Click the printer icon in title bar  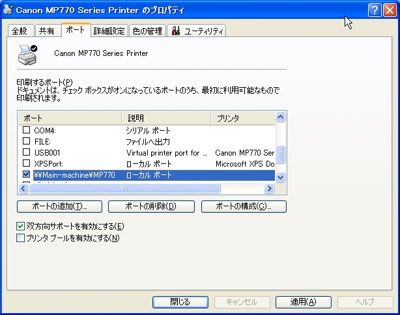(8, 9)
